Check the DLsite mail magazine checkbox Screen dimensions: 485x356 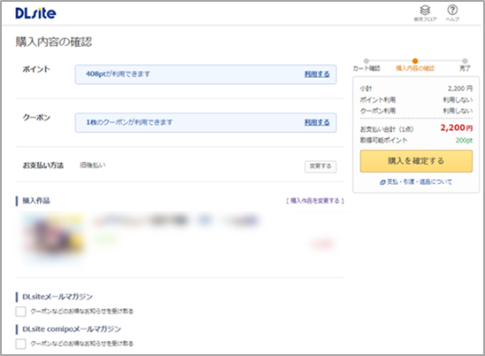point(20,312)
